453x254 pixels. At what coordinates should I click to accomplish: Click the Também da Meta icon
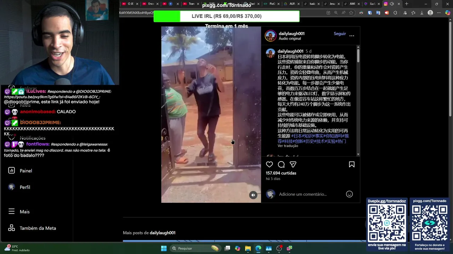tap(12, 228)
